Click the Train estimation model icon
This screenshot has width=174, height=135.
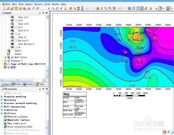tap(5, 127)
